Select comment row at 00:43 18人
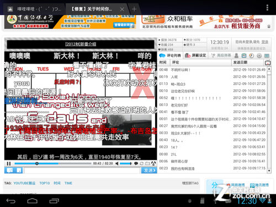The height and width of the screenshot is (207, 276). click(213, 140)
